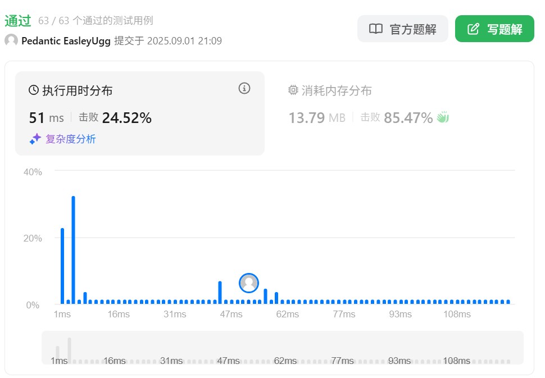The image size is (545, 378).
Task: Click the pencil edit icon in 写题解
Action: [x=473, y=29]
